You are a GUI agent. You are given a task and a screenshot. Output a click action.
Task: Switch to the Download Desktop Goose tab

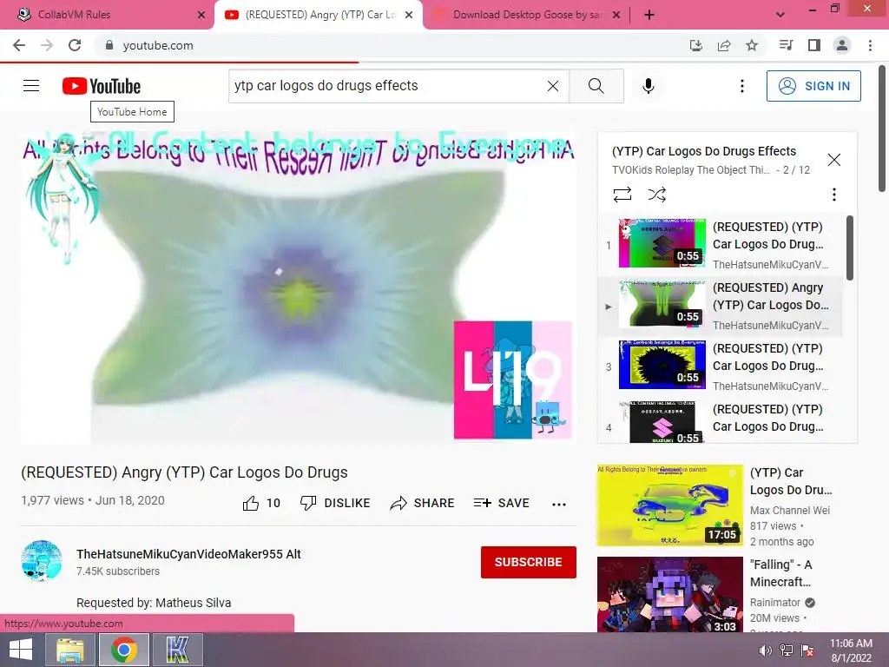[526, 15]
